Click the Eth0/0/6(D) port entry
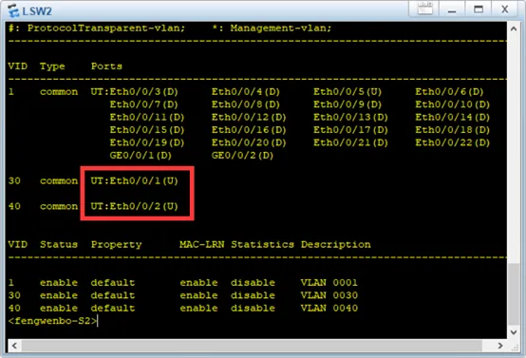This screenshot has height=358, width=526. pyautogui.click(x=449, y=91)
